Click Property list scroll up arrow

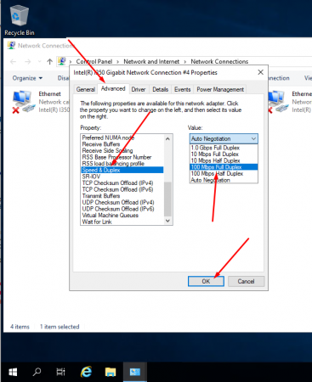click(167, 138)
